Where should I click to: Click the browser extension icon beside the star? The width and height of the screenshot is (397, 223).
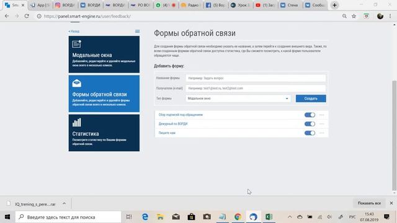[x=366, y=16]
